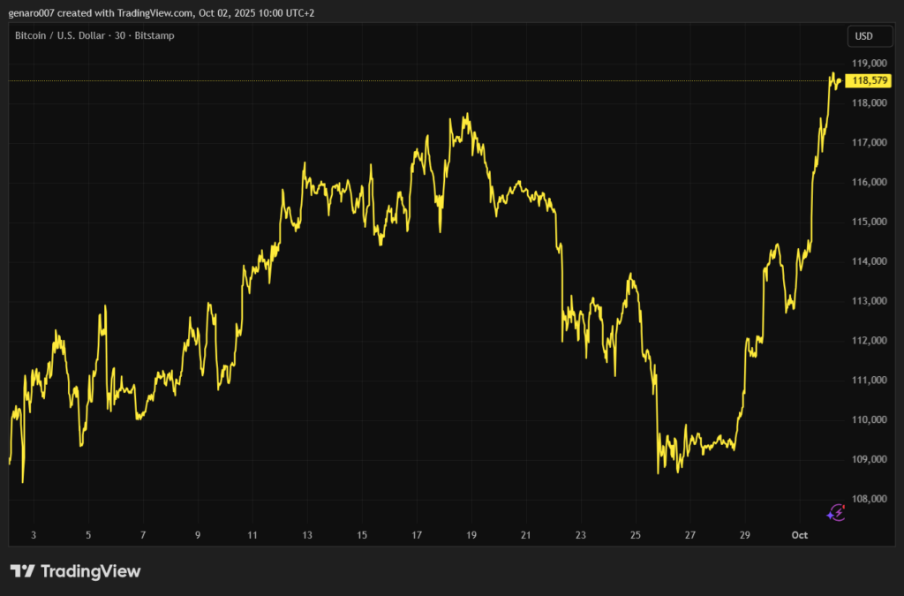Click the 108,000 price axis label
Image resolution: width=904 pixels, height=596 pixels.
coord(869,499)
